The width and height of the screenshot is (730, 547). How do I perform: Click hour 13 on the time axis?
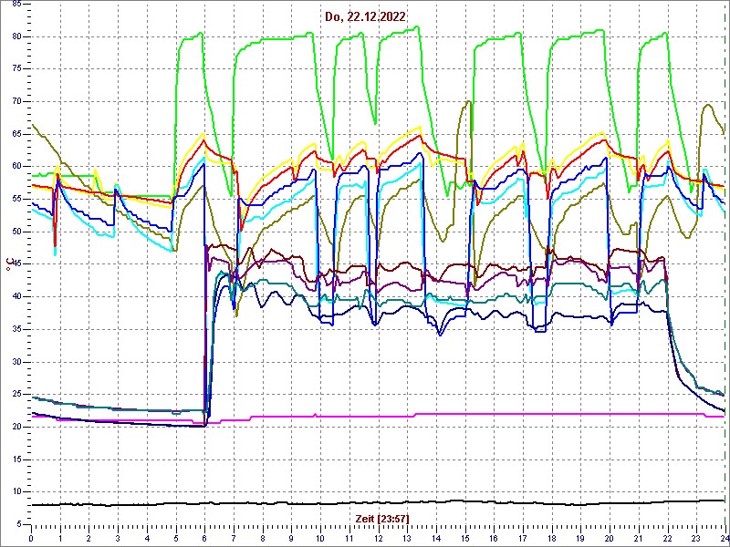tap(407, 538)
